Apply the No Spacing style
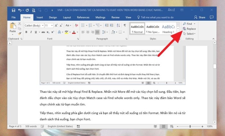The height and width of the screenshot is (136, 225). pyautogui.click(x=153, y=29)
